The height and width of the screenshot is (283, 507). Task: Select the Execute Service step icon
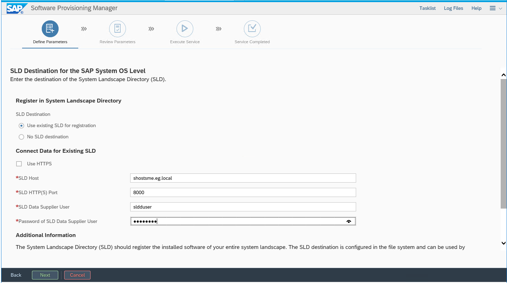[185, 29]
